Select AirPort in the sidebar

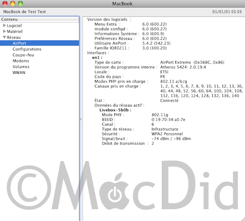point(40,43)
